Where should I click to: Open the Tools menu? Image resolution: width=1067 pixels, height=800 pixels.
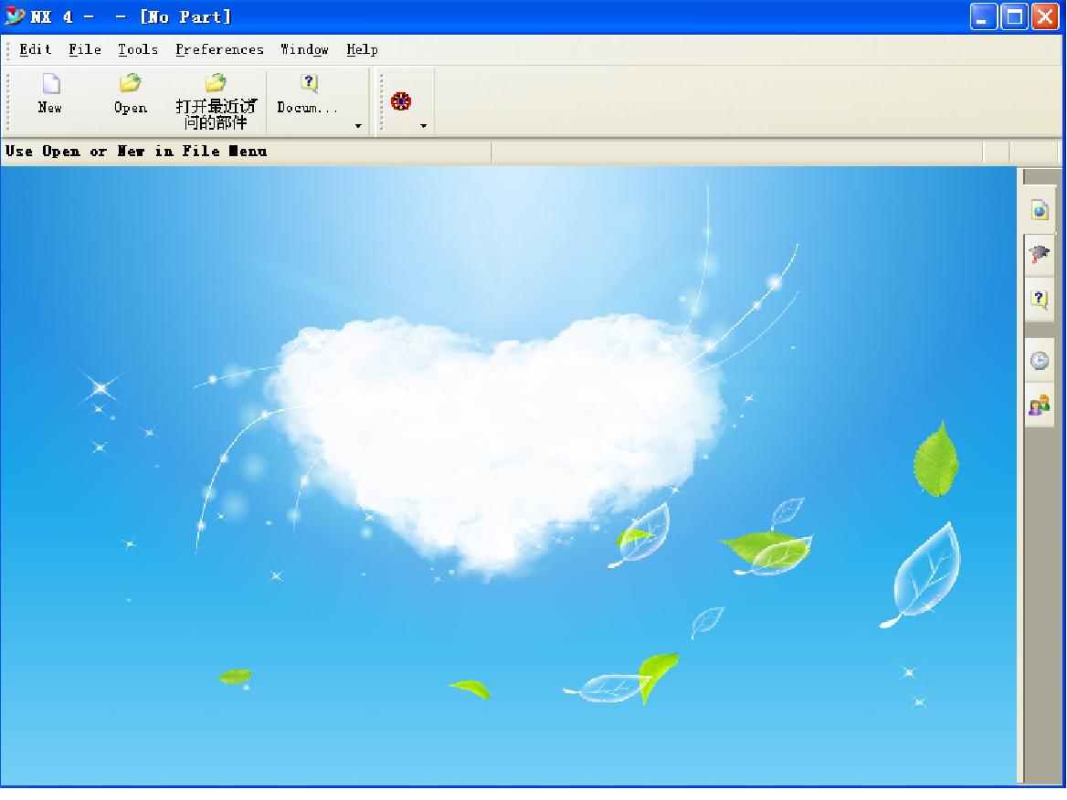[138, 49]
